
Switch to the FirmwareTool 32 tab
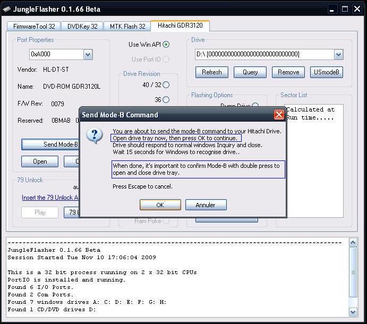tap(34, 26)
